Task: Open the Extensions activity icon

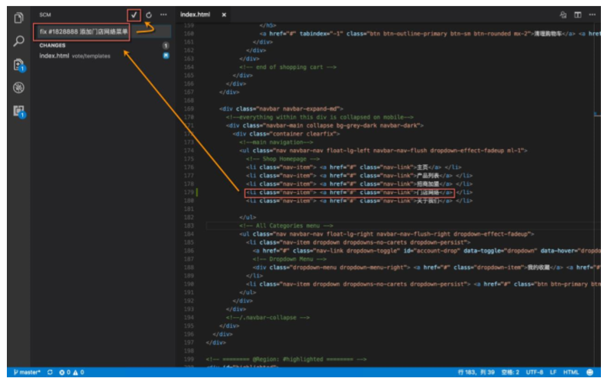Action: [19, 111]
